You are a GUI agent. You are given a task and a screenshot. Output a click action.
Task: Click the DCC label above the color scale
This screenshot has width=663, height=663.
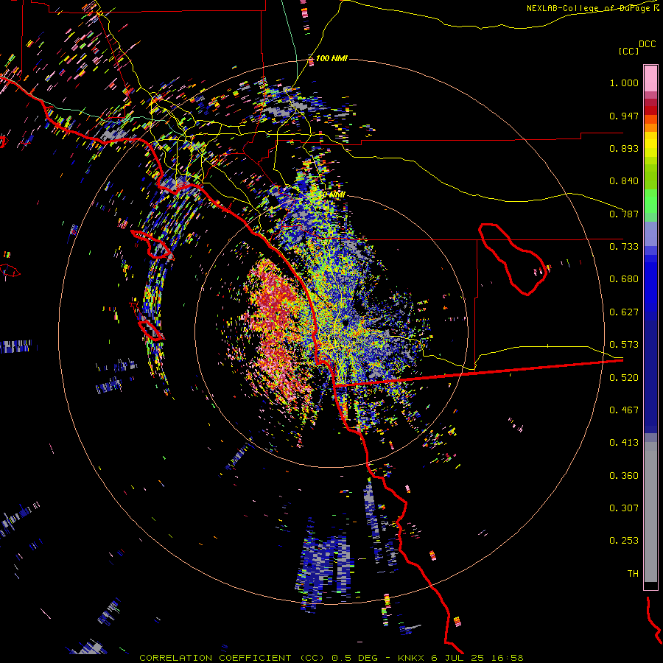tap(648, 44)
